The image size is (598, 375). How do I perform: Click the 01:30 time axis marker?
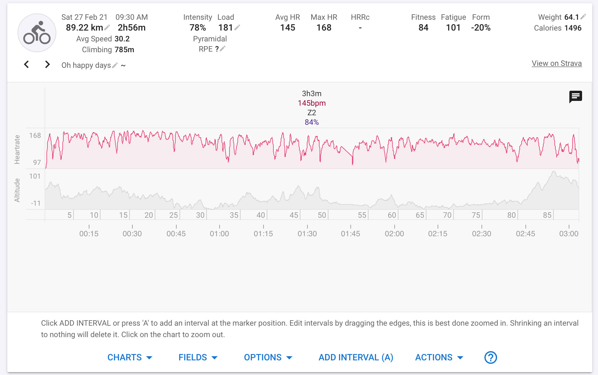click(x=307, y=234)
